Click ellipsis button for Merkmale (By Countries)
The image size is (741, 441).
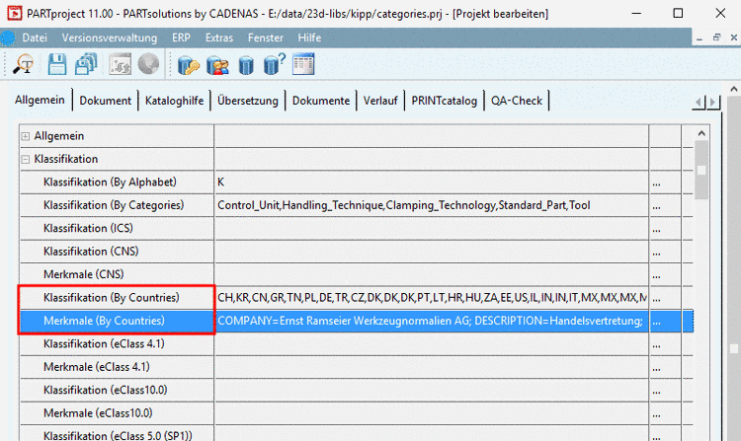(x=656, y=322)
